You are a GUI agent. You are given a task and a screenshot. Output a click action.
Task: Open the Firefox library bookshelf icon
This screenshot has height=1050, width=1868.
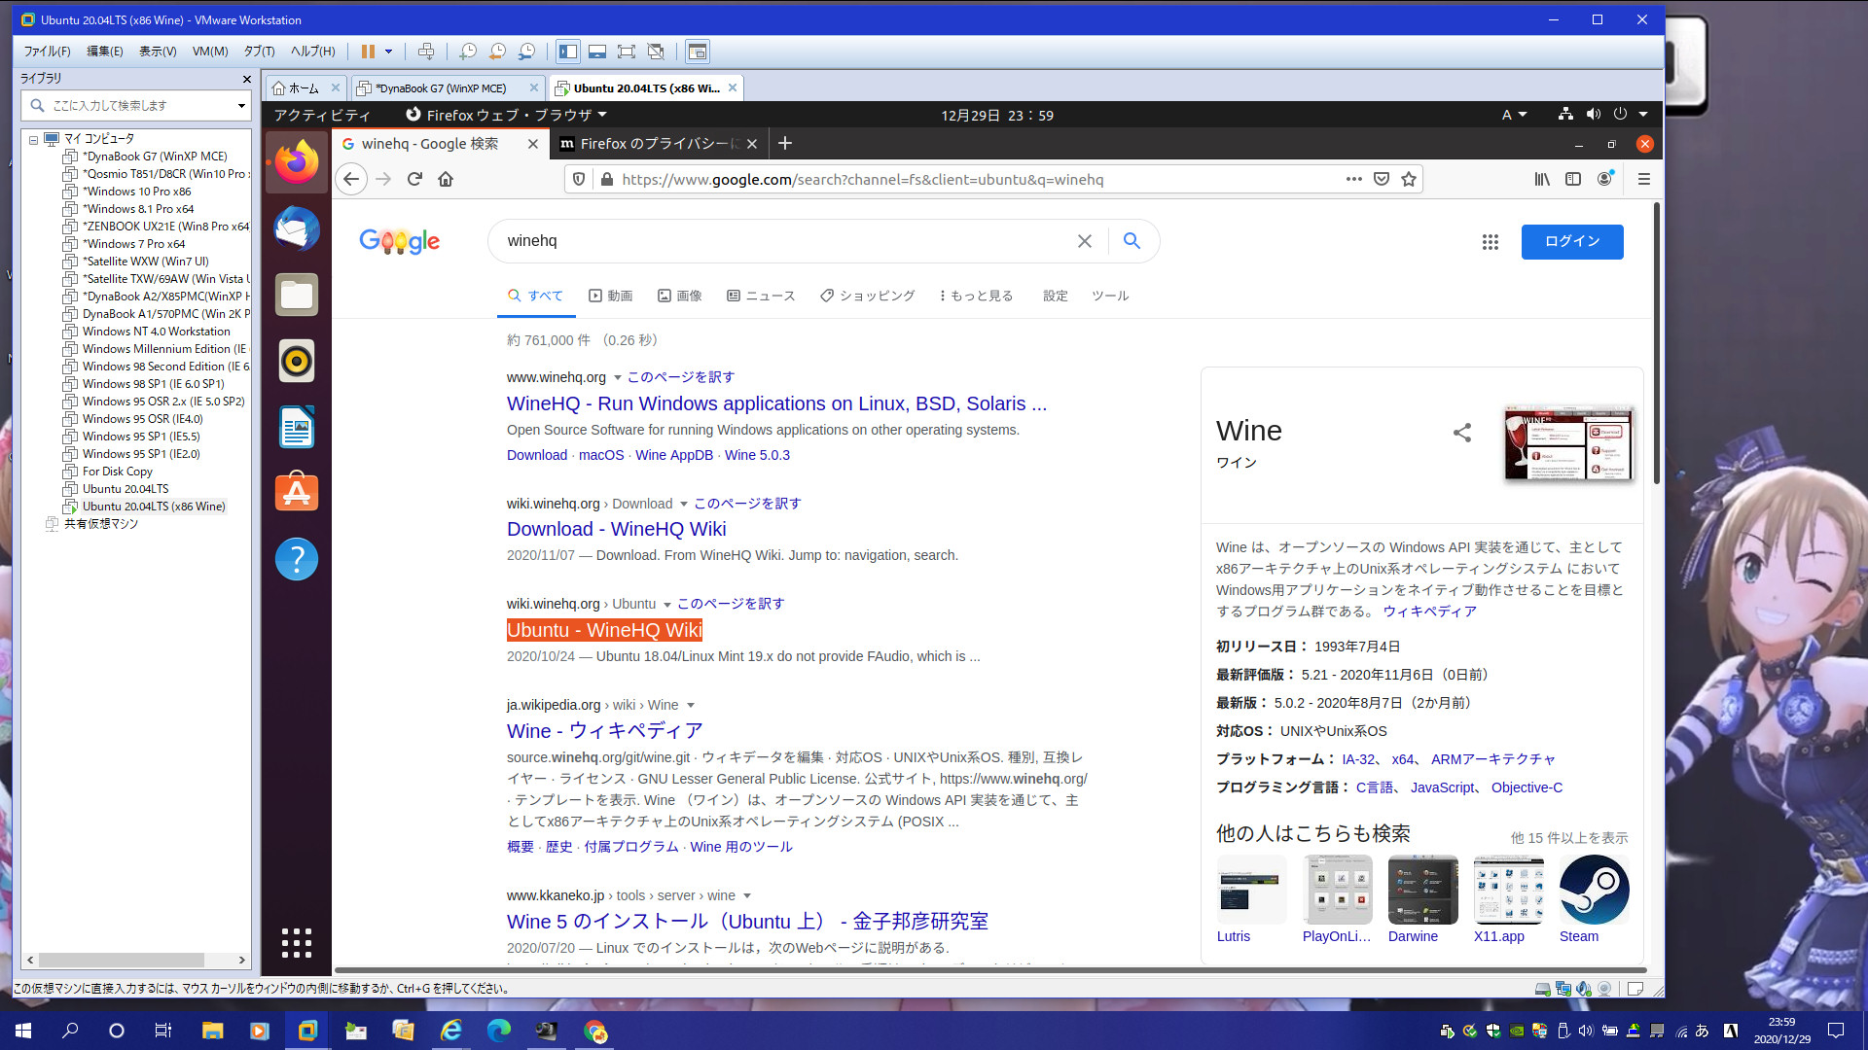point(1542,179)
